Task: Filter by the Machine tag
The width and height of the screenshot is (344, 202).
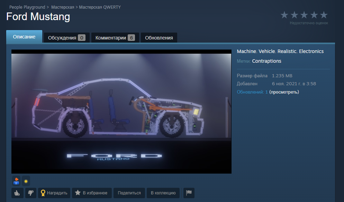Action: coord(246,51)
